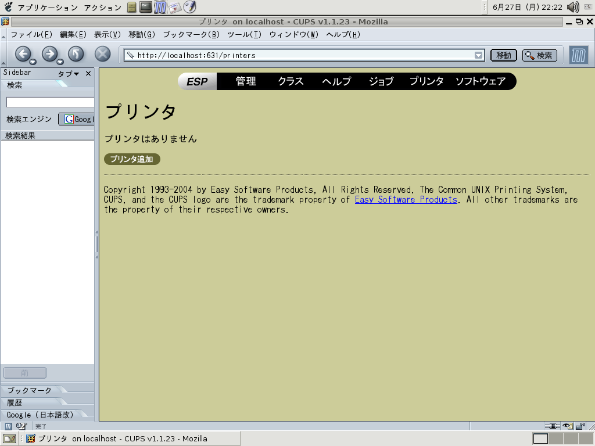This screenshot has width=595, height=446.
Task: Click the Show Desktop icon in bottom panel
Action: 9,439
